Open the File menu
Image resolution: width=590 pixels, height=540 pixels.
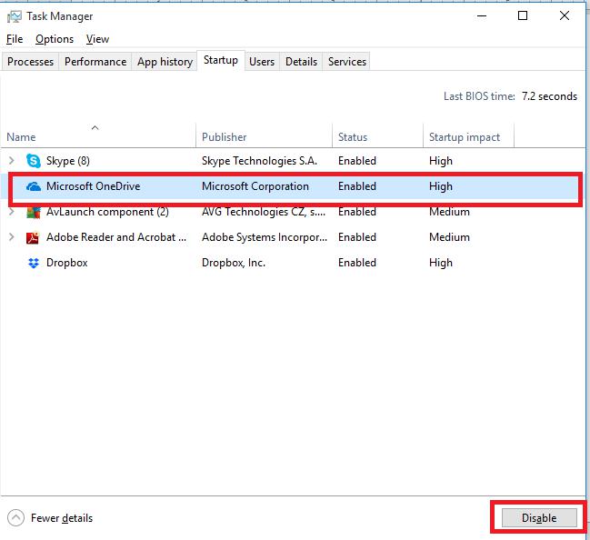click(x=15, y=39)
